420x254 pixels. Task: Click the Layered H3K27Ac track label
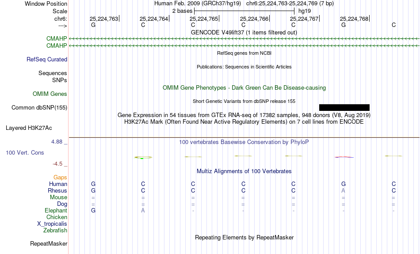point(29,128)
